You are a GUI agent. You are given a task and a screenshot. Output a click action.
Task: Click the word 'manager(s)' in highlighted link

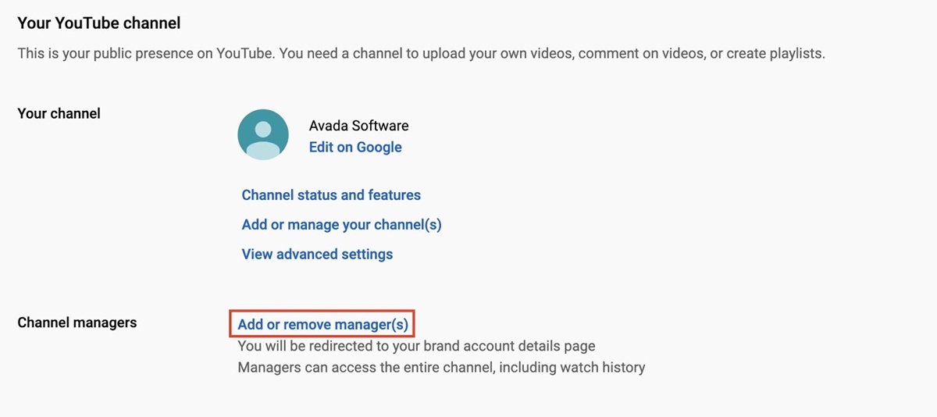[371, 323]
